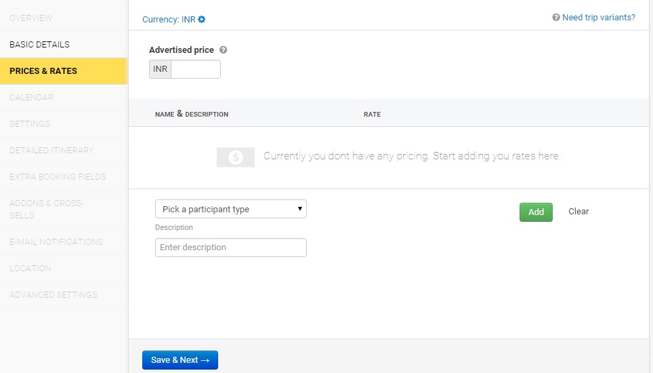
Task: Click the Advertised price help icon
Action: [x=224, y=50]
